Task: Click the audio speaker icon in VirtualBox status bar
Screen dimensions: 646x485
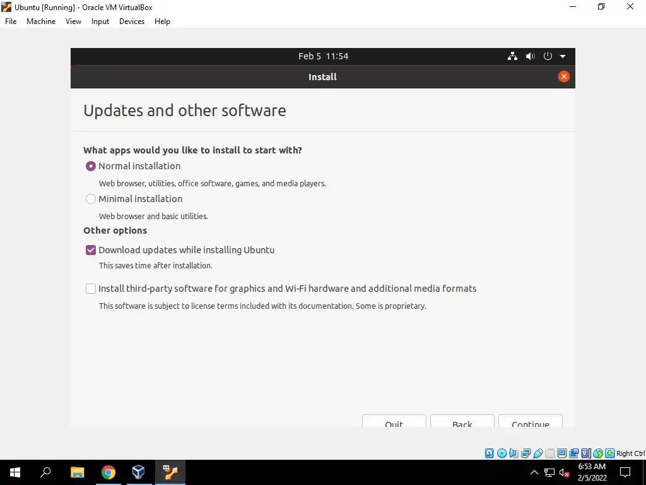Action: click(x=514, y=453)
